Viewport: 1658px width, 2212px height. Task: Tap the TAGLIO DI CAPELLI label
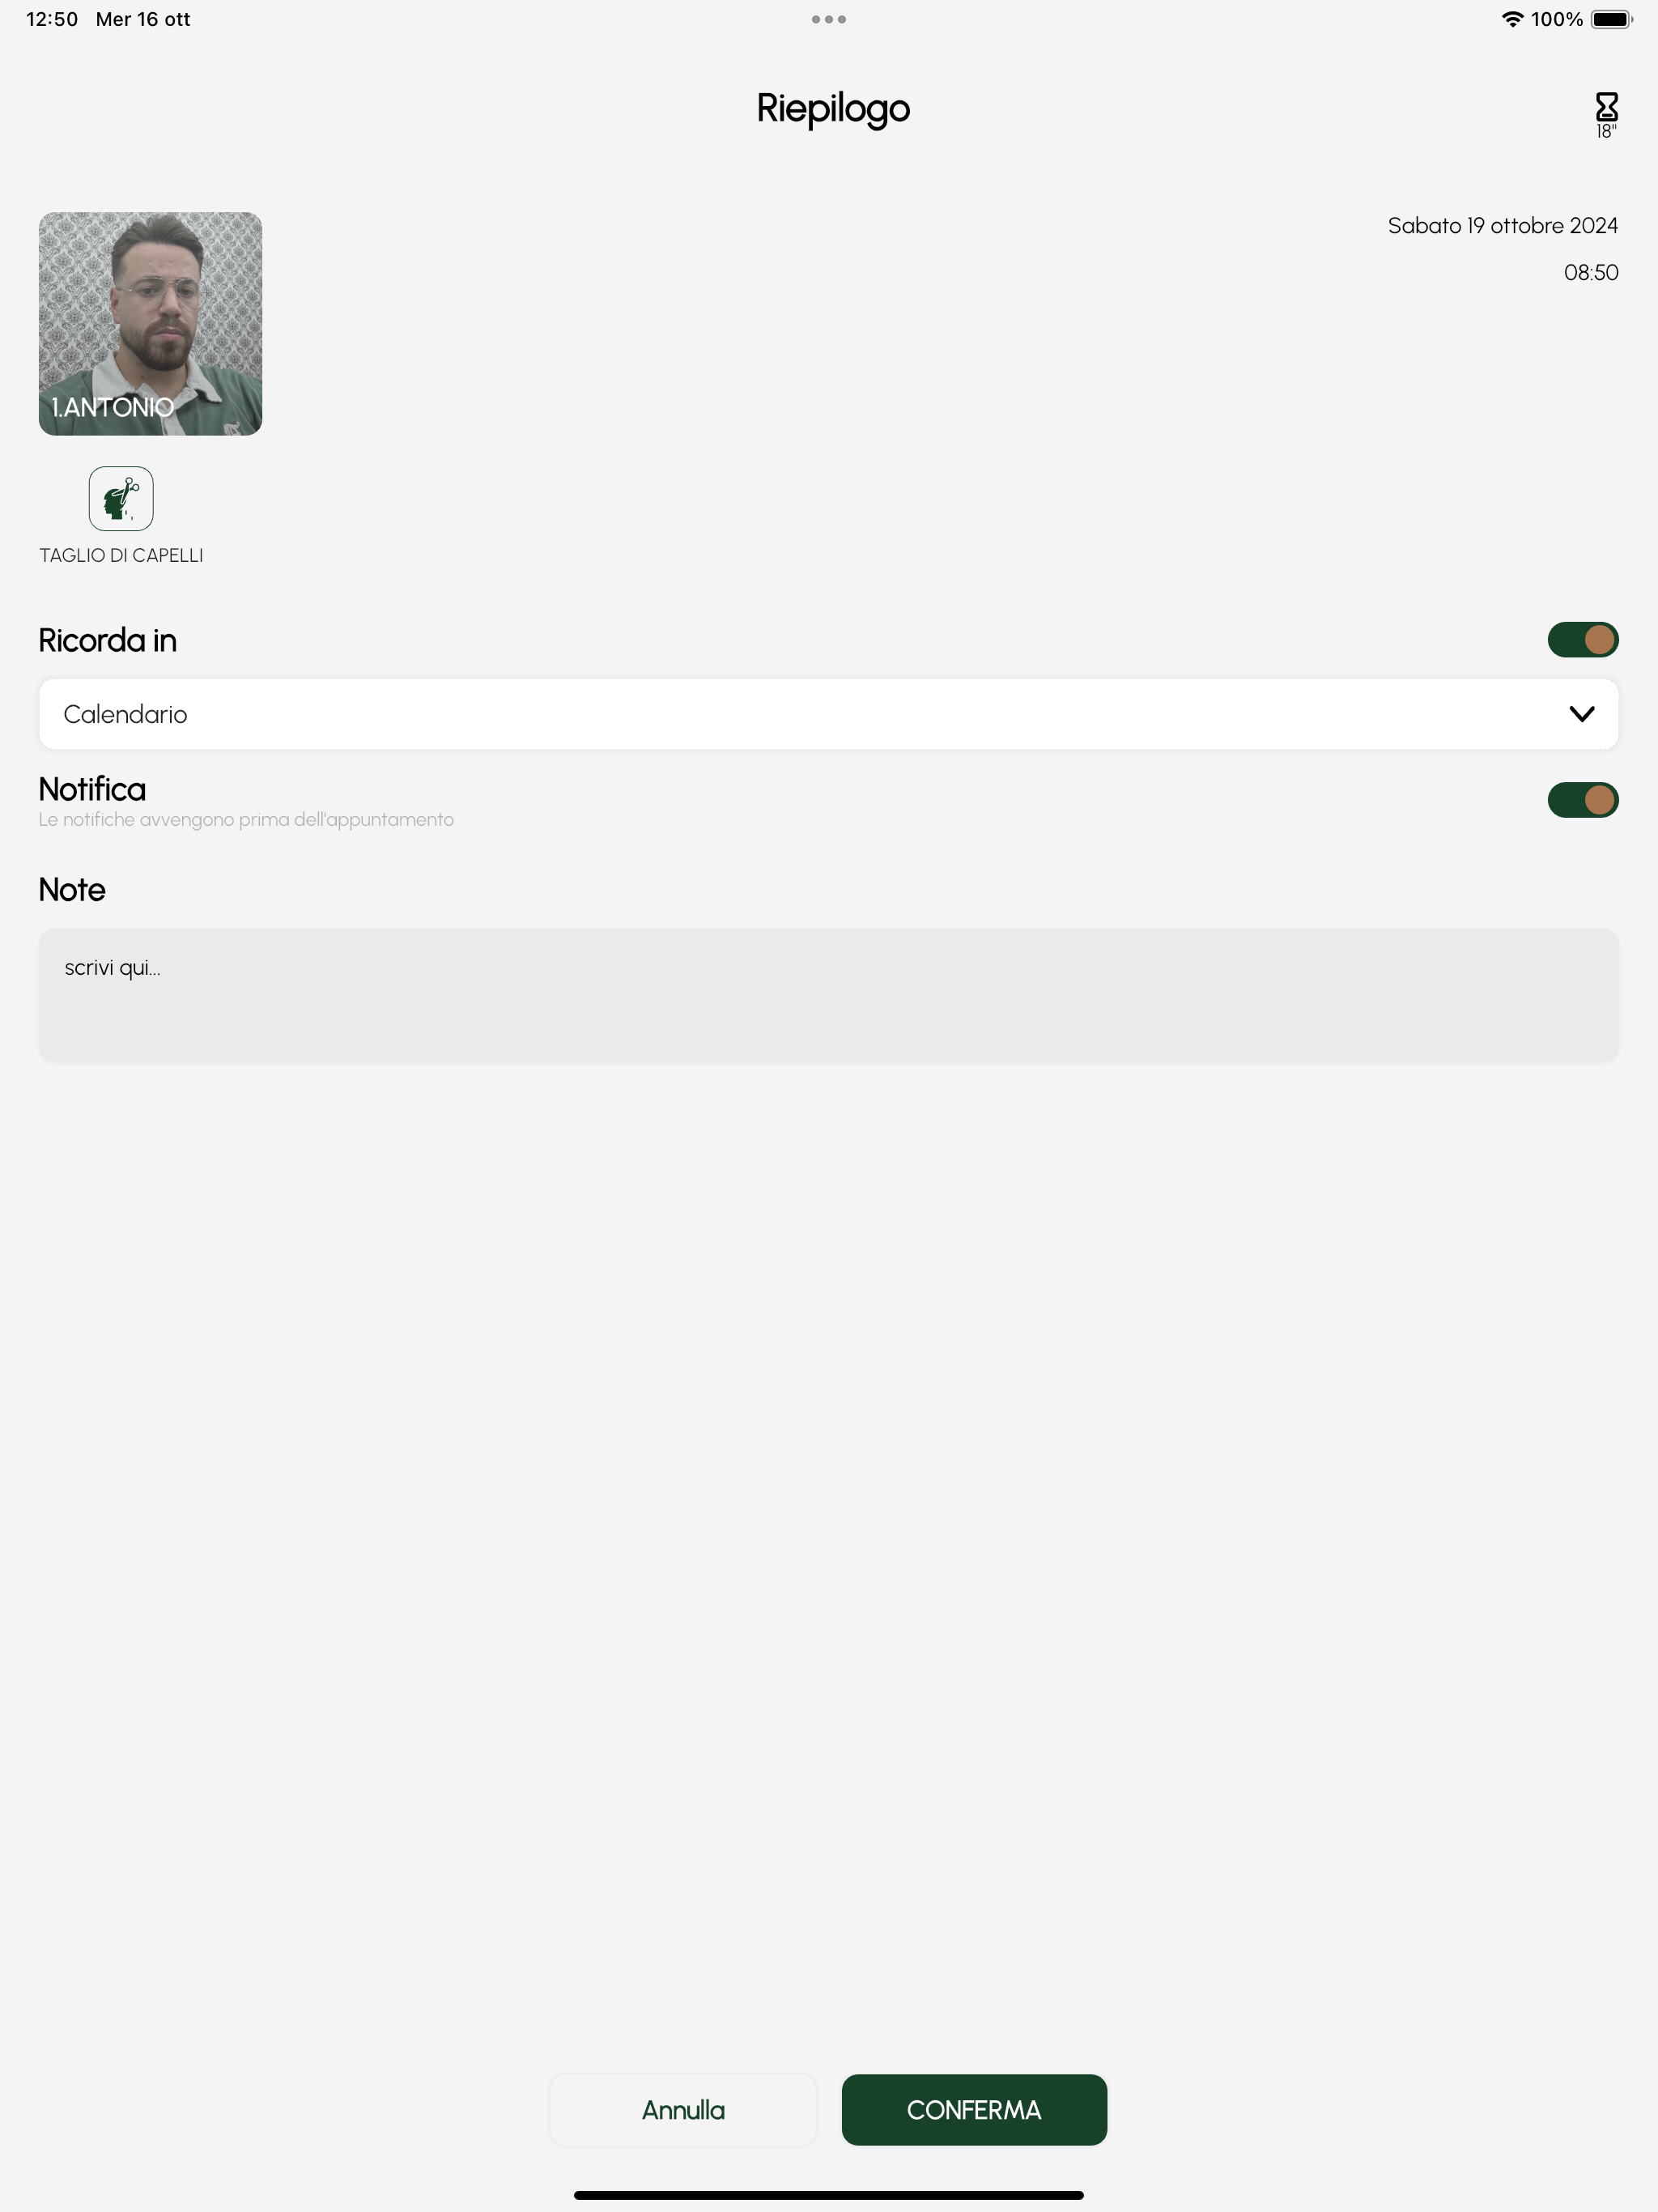point(121,555)
